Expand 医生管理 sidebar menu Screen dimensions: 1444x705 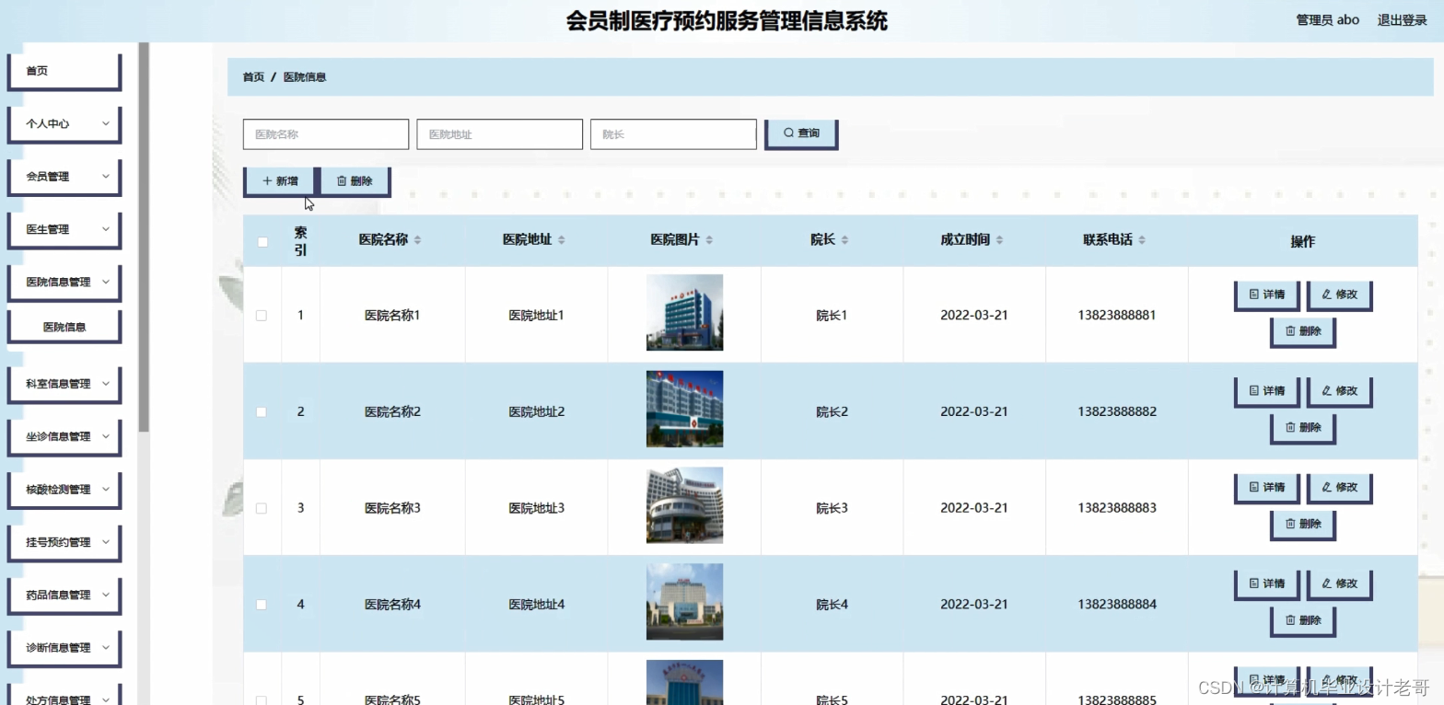tap(64, 229)
